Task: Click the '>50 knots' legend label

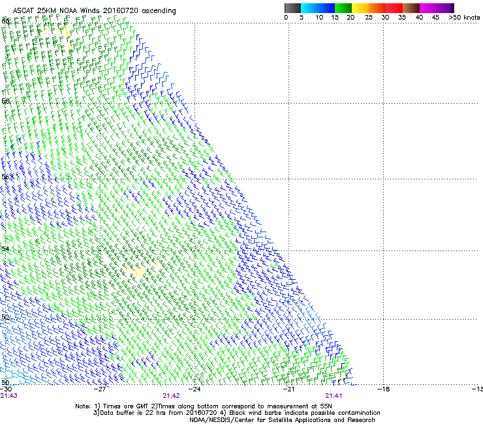Action: pyautogui.click(x=464, y=18)
